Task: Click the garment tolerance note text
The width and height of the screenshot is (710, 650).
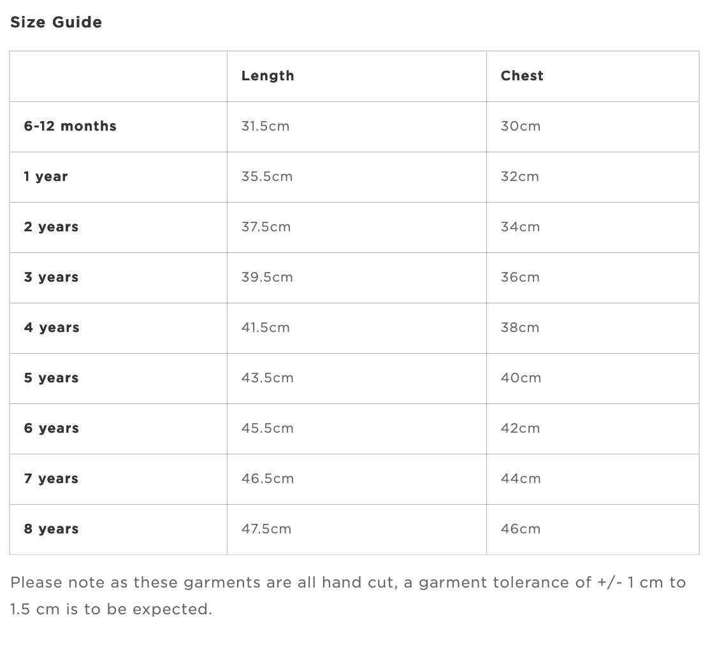Action: pyautogui.click(x=348, y=596)
